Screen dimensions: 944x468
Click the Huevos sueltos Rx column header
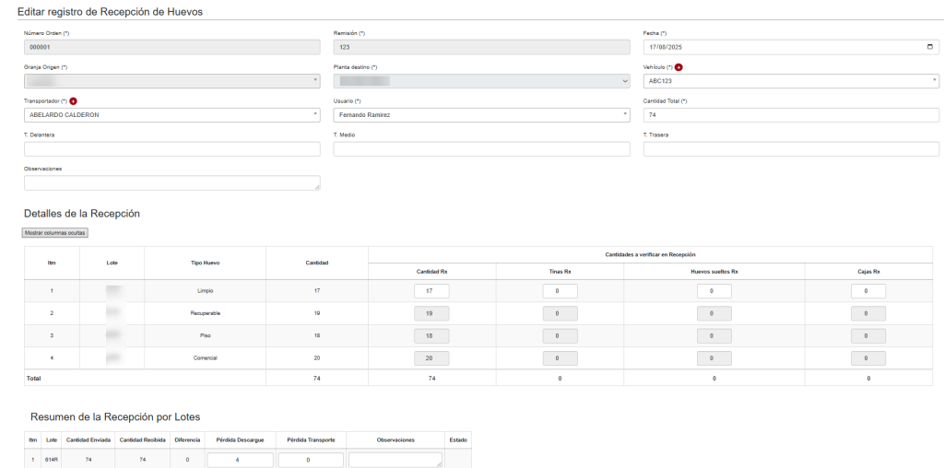714,271
